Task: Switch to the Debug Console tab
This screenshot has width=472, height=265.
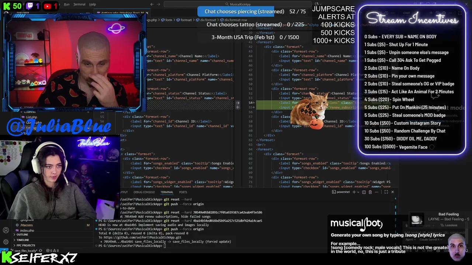Action: pyautogui.click(x=144, y=192)
